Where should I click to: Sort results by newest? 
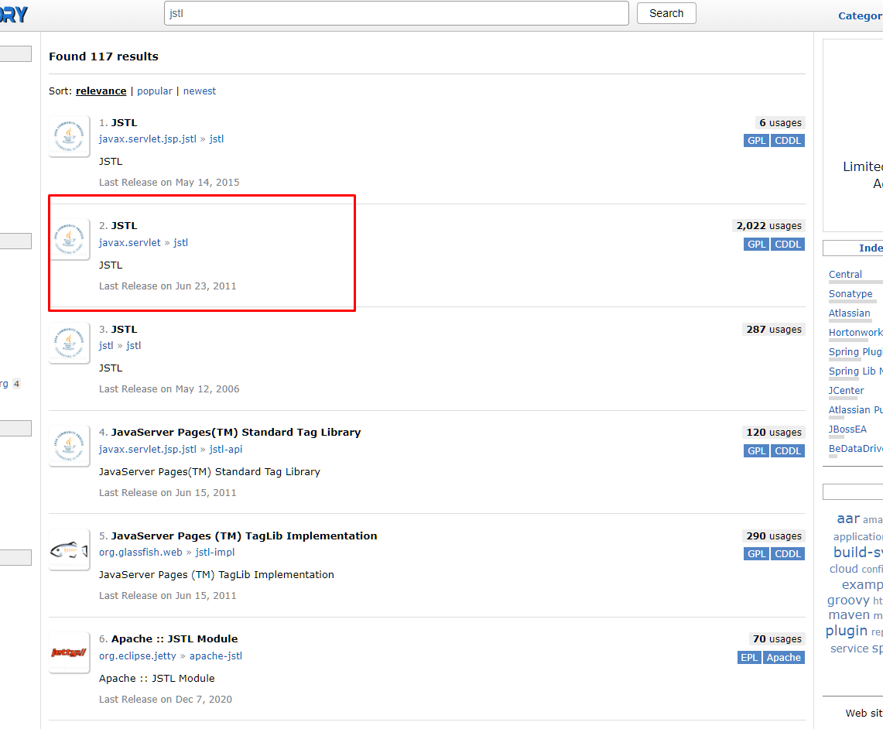(x=200, y=91)
